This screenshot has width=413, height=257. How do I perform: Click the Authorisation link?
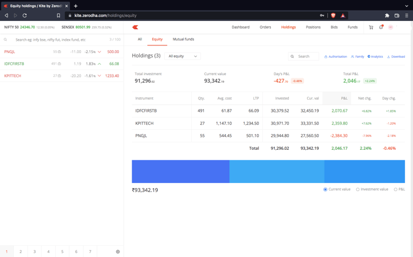336,57
